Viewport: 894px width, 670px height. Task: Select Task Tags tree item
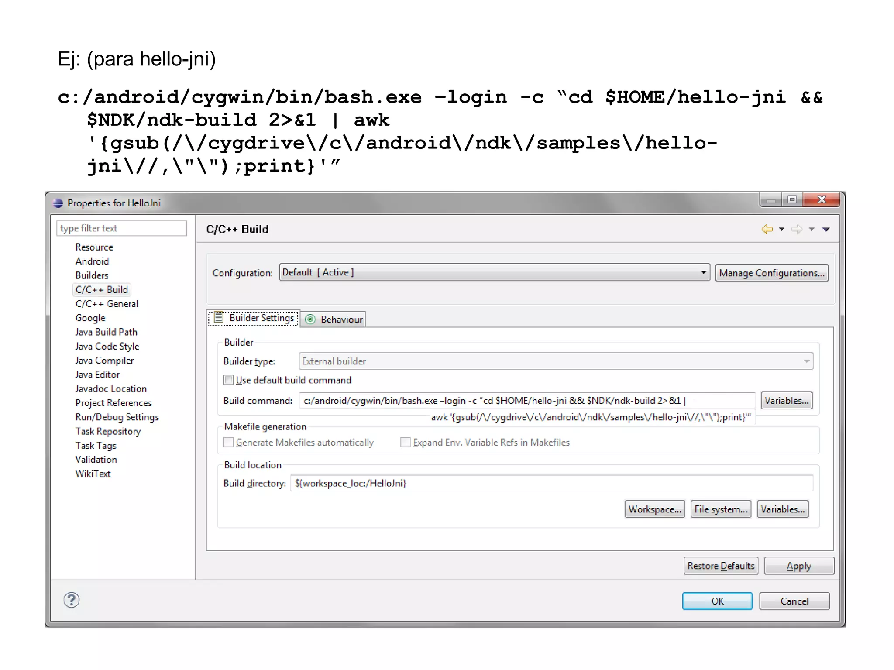(x=96, y=446)
